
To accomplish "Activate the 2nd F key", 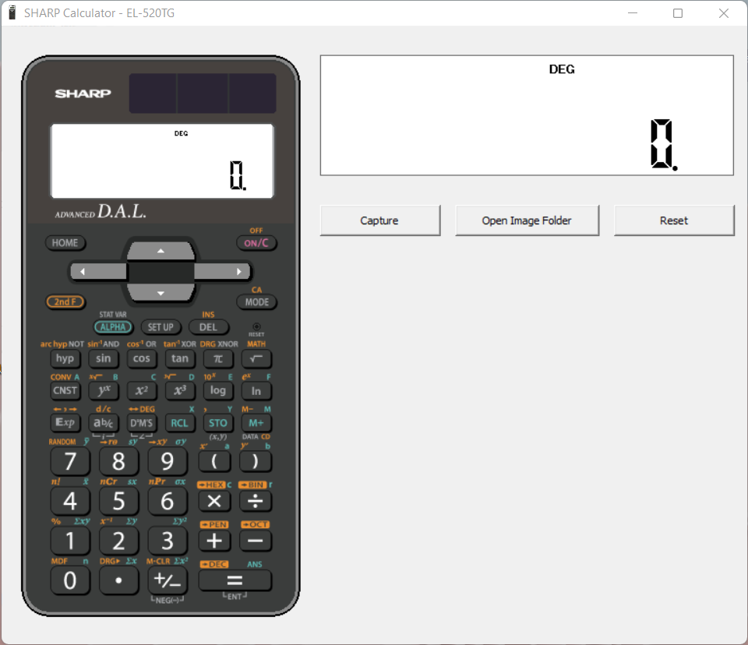I will coord(65,301).
